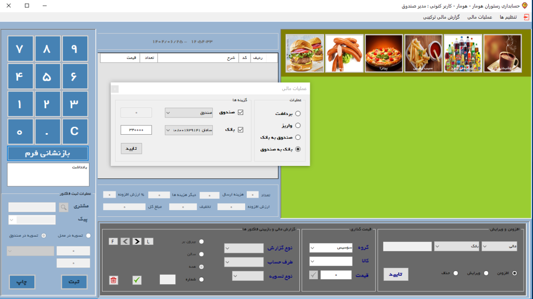Select the برداشت radio option

click(298, 113)
